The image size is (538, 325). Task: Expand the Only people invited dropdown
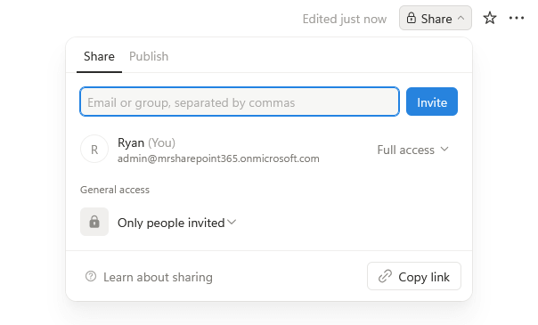(x=176, y=223)
